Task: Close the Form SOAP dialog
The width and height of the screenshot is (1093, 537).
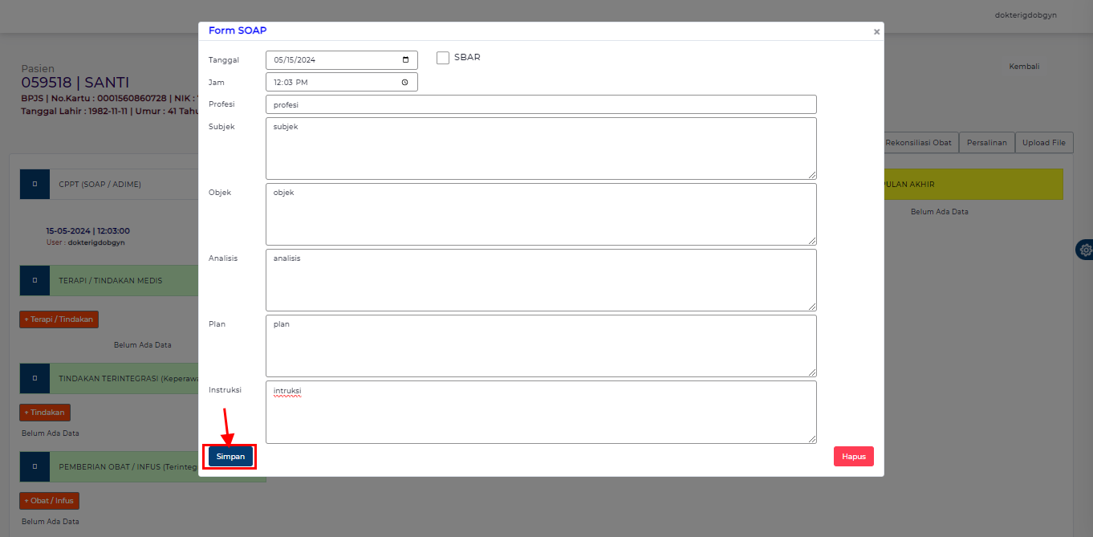Action: (876, 31)
